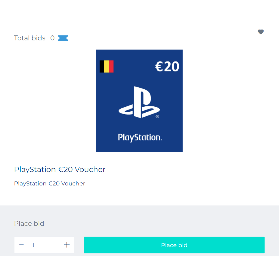Screen dimensions: 279x256
Task: Open the blue voucher card image
Action: pyautogui.click(x=139, y=101)
